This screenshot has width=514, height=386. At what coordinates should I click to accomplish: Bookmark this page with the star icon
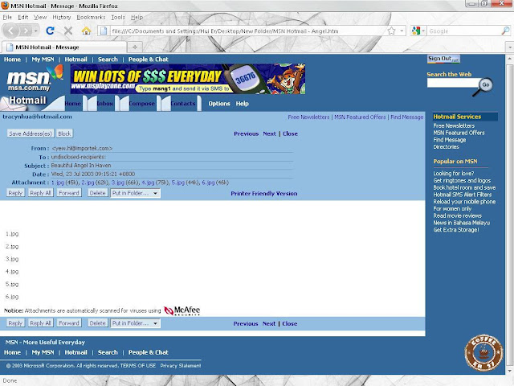click(391, 31)
